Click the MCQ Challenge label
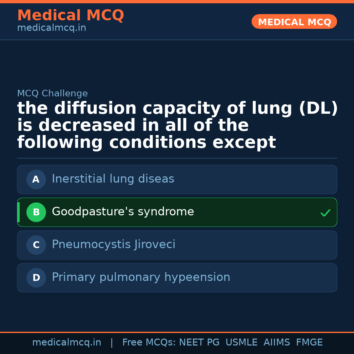 [x=52, y=93]
